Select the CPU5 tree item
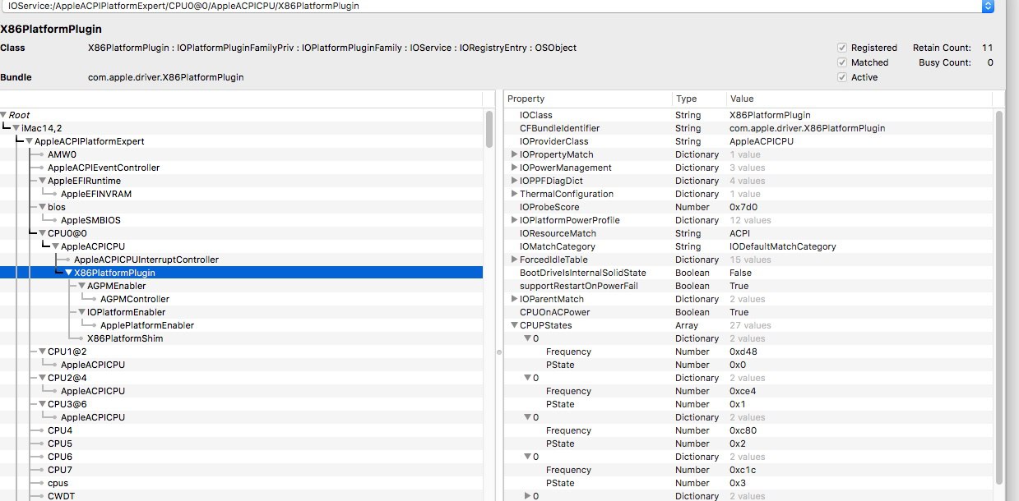Screen dimensions: 1019x501 (60, 444)
